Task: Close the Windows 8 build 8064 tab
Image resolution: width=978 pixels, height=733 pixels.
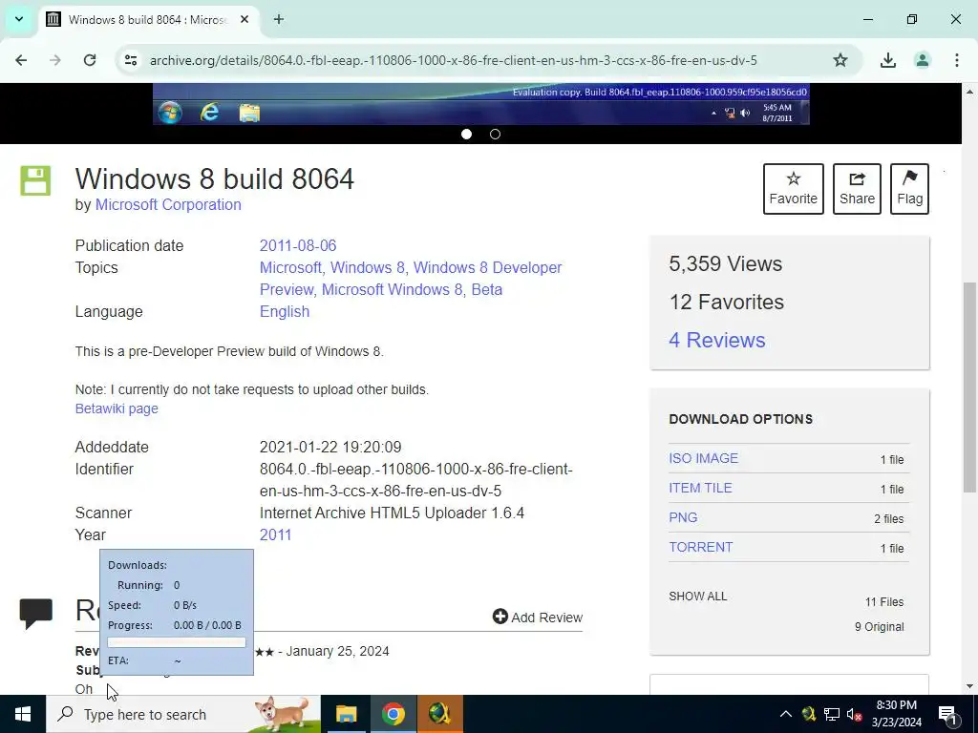Action: [244, 19]
